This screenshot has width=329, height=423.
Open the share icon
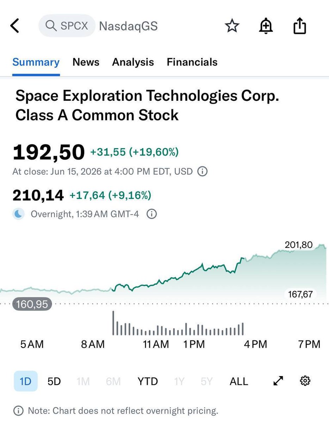(300, 26)
